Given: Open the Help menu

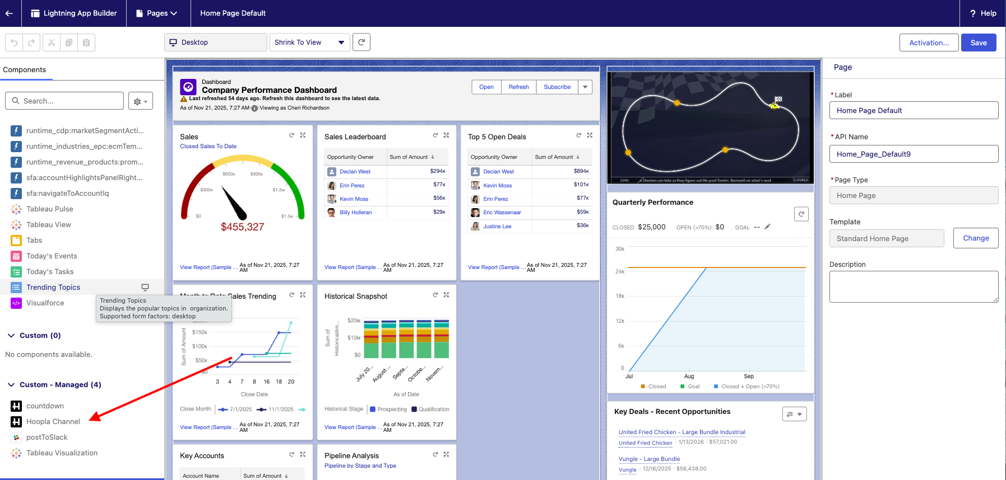Looking at the screenshot, I should 983,13.
